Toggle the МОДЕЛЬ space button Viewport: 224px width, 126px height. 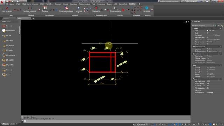142,124
